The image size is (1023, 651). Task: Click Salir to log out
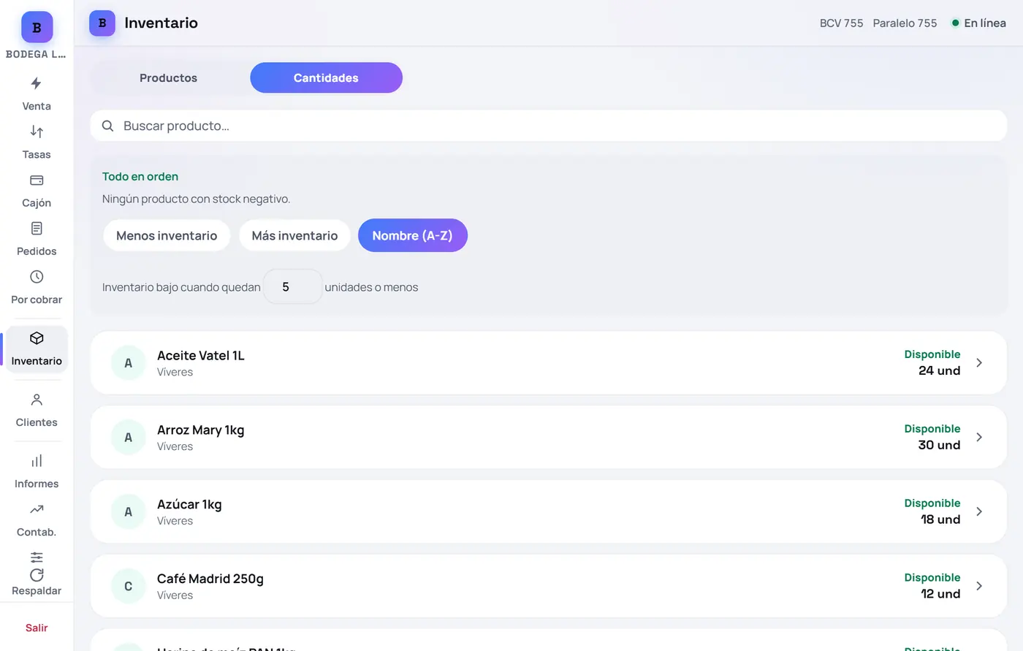37,628
